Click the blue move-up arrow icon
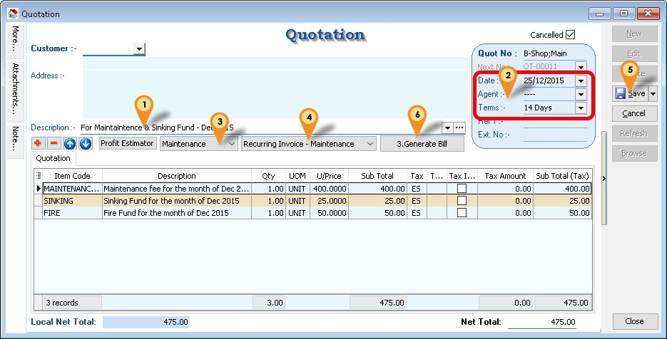 (70, 144)
